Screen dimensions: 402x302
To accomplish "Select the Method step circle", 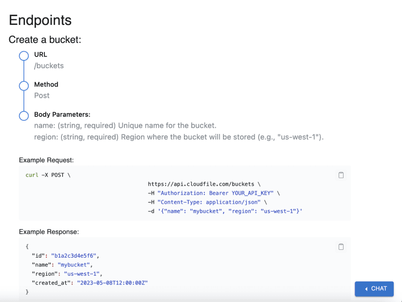I will tap(24, 86).
